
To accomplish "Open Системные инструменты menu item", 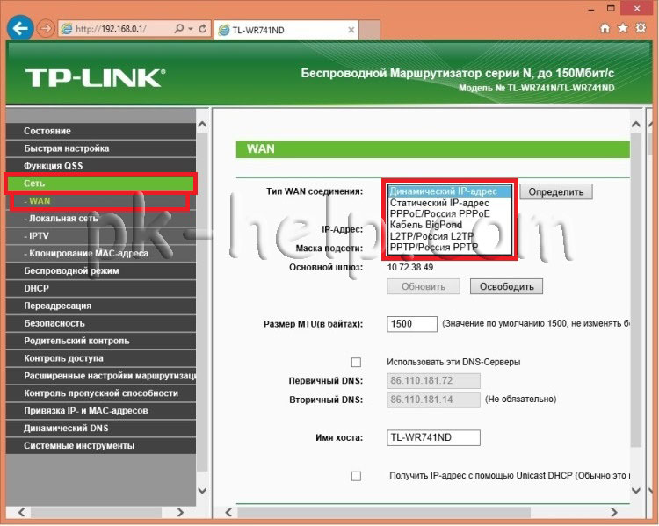I will click(101, 446).
